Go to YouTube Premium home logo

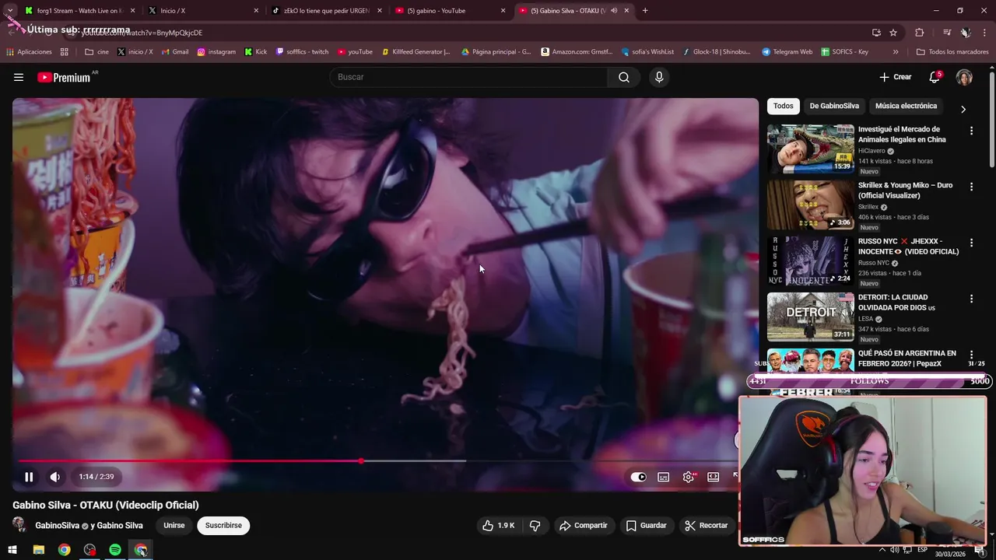tap(64, 77)
